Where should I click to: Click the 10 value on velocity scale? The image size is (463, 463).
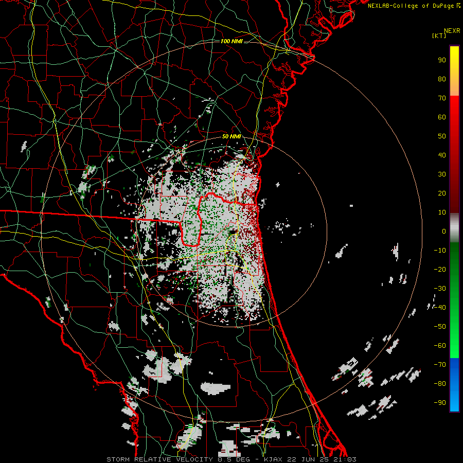(442, 212)
